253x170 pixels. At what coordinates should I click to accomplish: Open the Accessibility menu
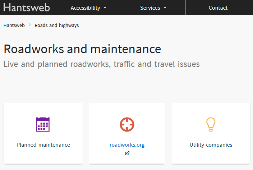click(88, 8)
